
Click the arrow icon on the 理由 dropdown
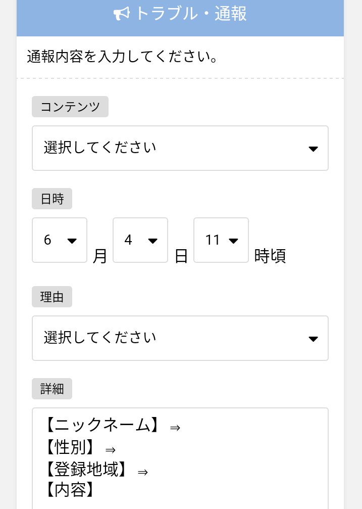click(313, 339)
